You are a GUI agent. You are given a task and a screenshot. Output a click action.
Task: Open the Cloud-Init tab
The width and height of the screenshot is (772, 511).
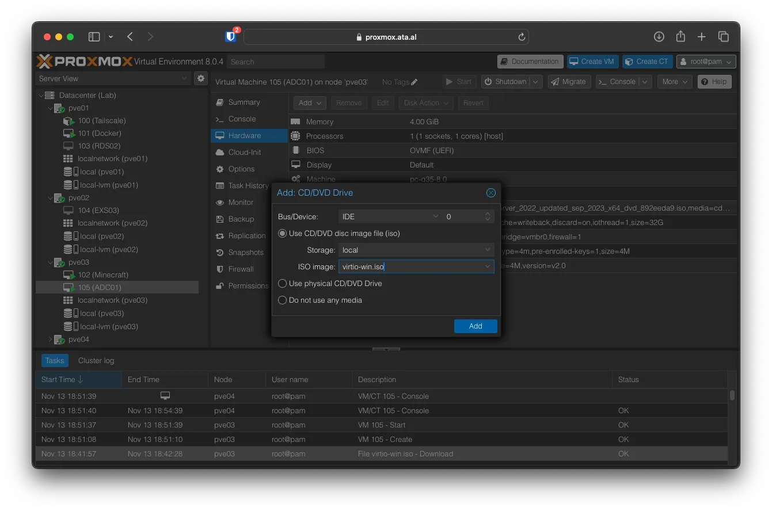[x=249, y=152]
